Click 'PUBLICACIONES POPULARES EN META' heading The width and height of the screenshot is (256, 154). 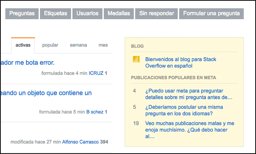[x=173, y=78]
